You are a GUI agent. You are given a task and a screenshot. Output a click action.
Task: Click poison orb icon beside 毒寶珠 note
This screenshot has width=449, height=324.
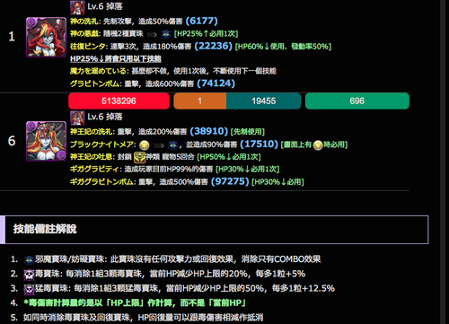tap(29, 275)
